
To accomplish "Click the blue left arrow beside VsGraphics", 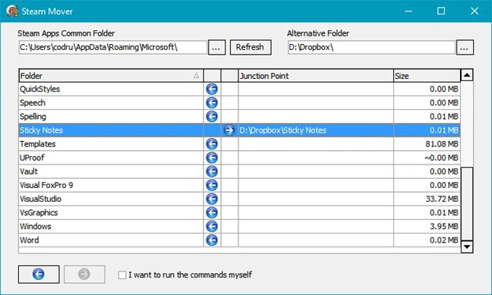I will [212, 212].
